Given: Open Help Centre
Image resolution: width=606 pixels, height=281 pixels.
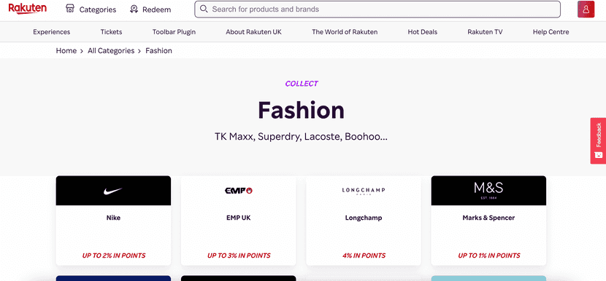Looking at the screenshot, I should 551,32.
